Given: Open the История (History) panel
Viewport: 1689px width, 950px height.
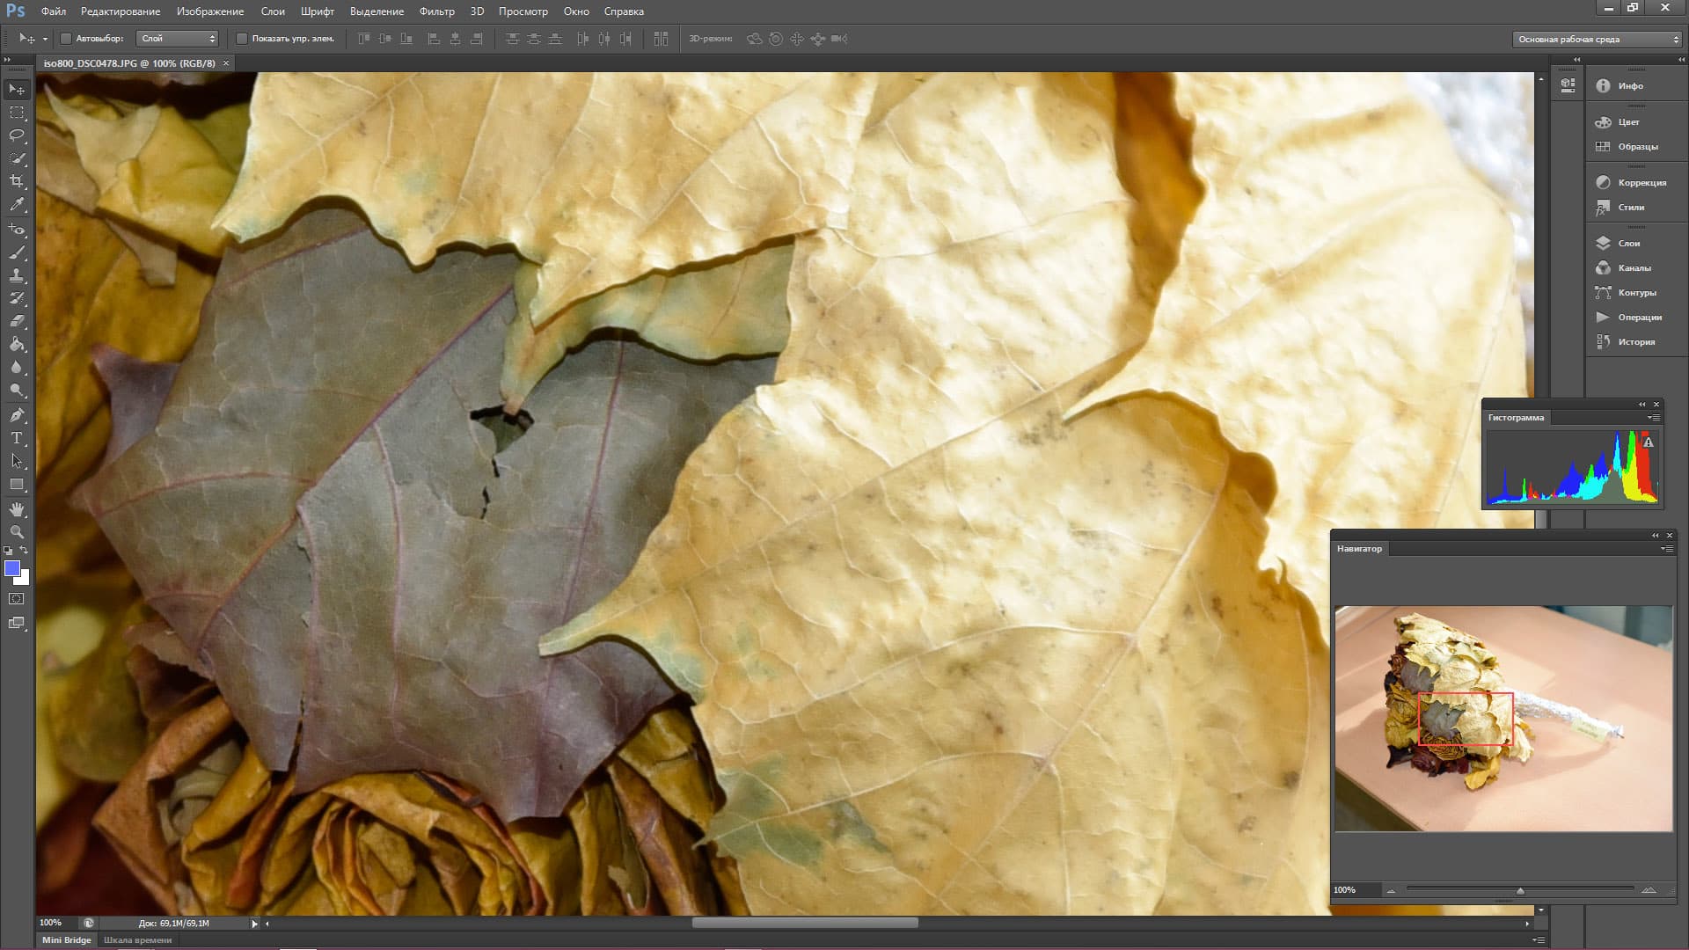Looking at the screenshot, I should click(1635, 342).
